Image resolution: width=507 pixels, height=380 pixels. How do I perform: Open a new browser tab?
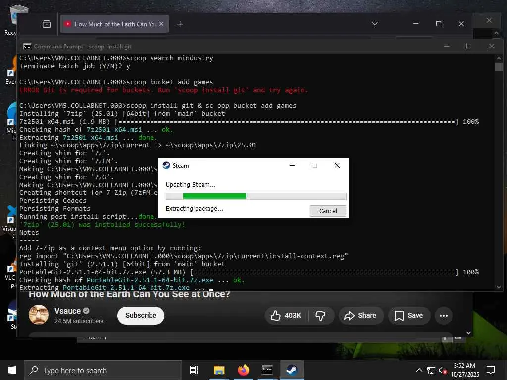coord(180,24)
